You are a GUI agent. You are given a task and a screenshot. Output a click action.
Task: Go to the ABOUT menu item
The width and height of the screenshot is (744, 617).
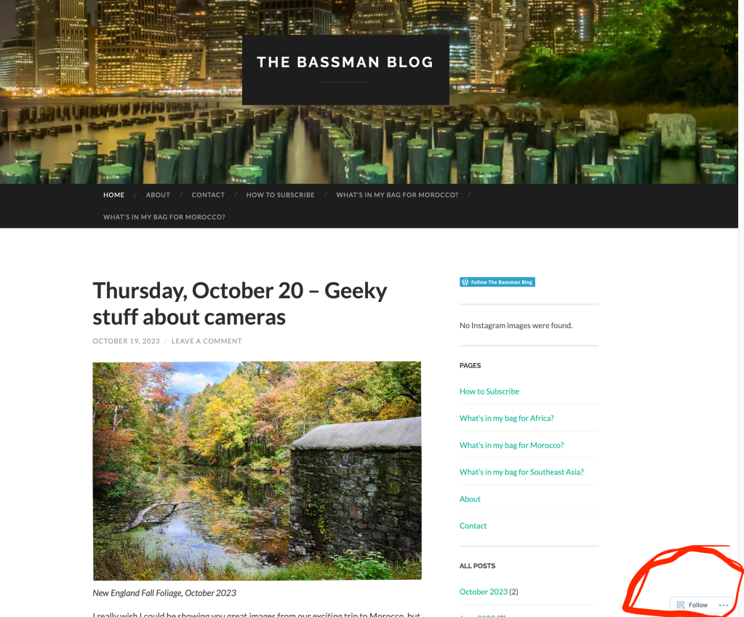point(158,195)
